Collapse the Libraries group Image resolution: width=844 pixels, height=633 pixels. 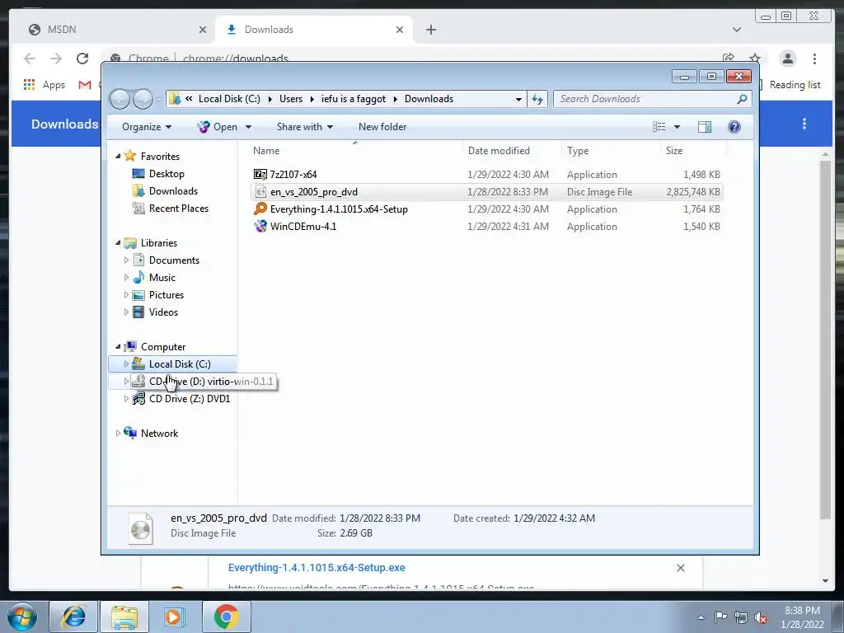coord(118,243)
